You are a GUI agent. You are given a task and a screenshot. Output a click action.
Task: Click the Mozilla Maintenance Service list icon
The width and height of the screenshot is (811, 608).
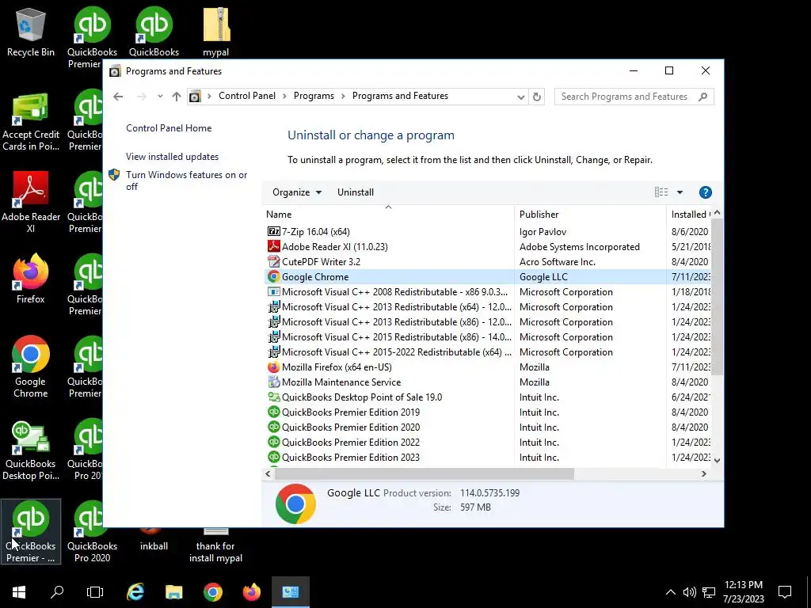[273, 382]
